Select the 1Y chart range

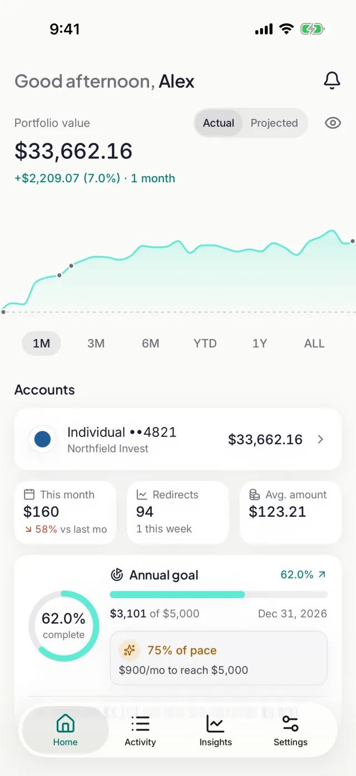tap(260, 343)
